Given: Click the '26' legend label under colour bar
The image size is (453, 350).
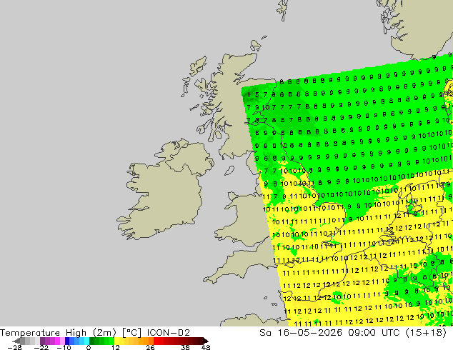Looking at the screenshot, I should click(x=150, y=347).
